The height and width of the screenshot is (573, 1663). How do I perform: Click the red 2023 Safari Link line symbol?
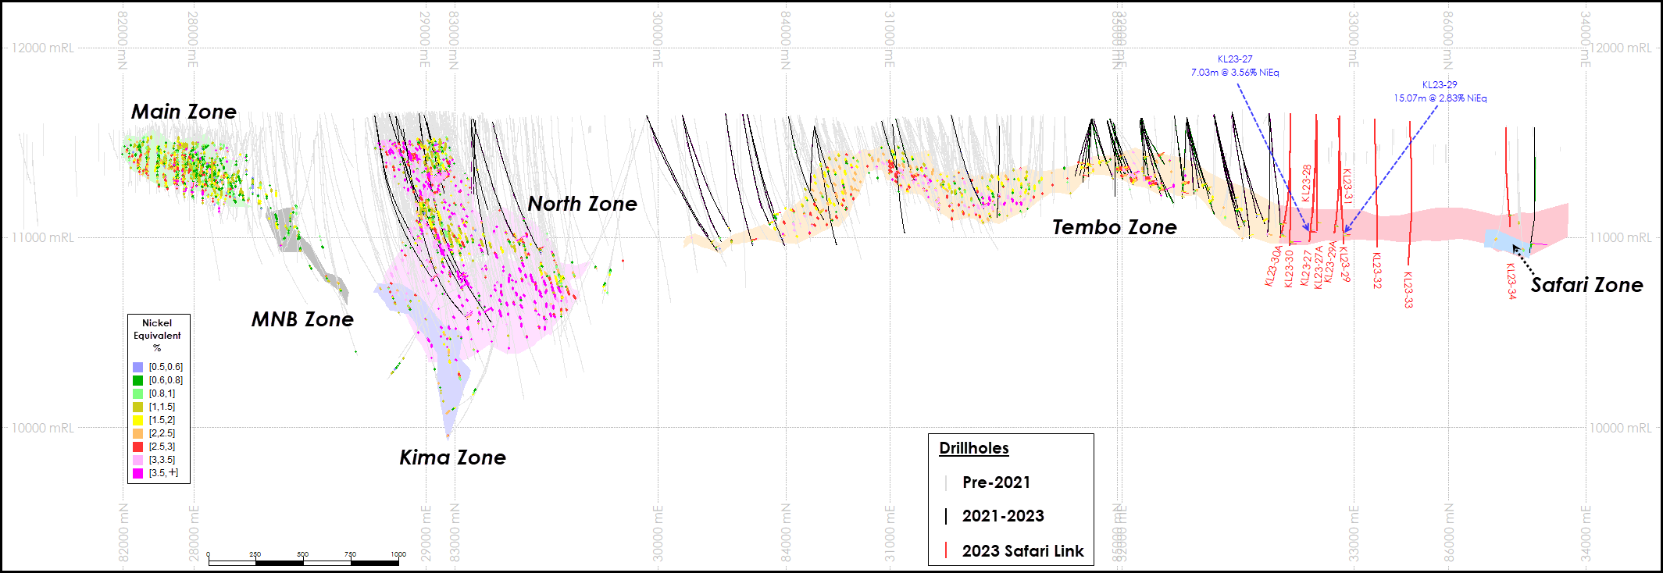[x=946, y=550]
